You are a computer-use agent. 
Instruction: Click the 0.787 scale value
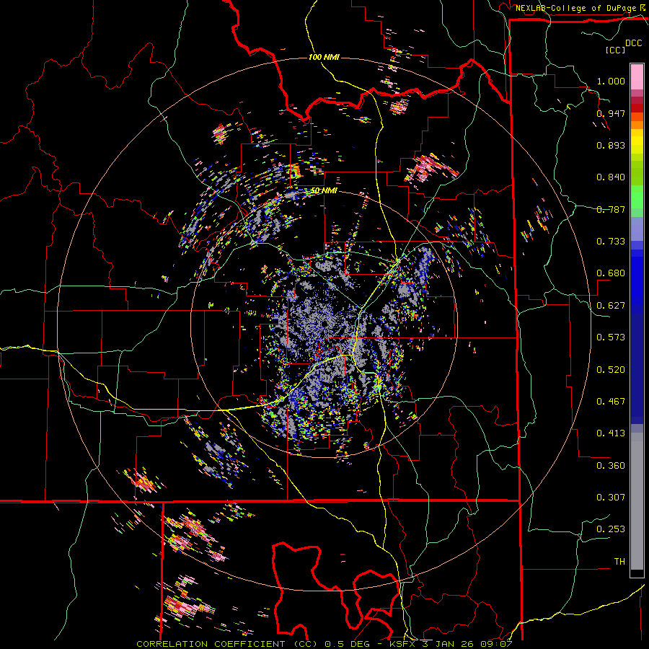coord(611,209)
